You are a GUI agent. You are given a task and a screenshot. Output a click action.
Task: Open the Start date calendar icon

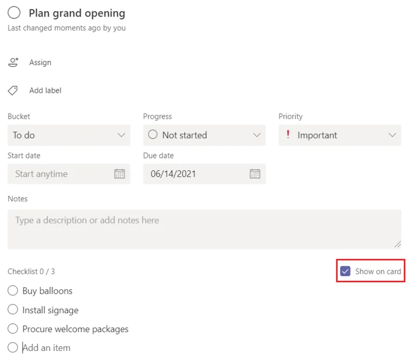(120, 174)
